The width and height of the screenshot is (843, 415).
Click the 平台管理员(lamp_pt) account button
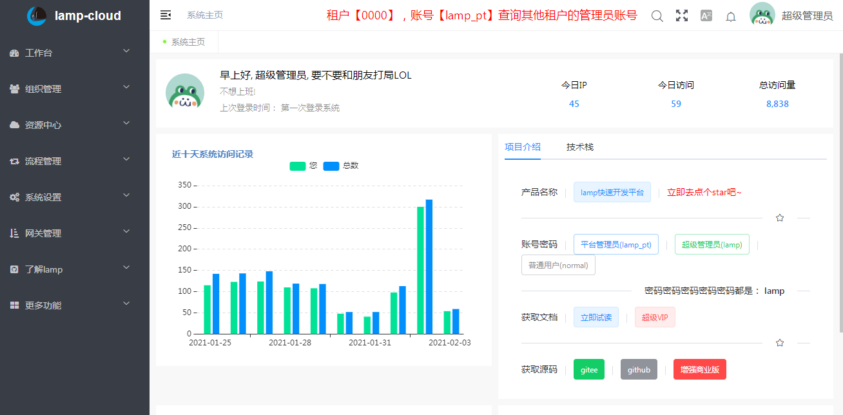[x=615, y=244]
